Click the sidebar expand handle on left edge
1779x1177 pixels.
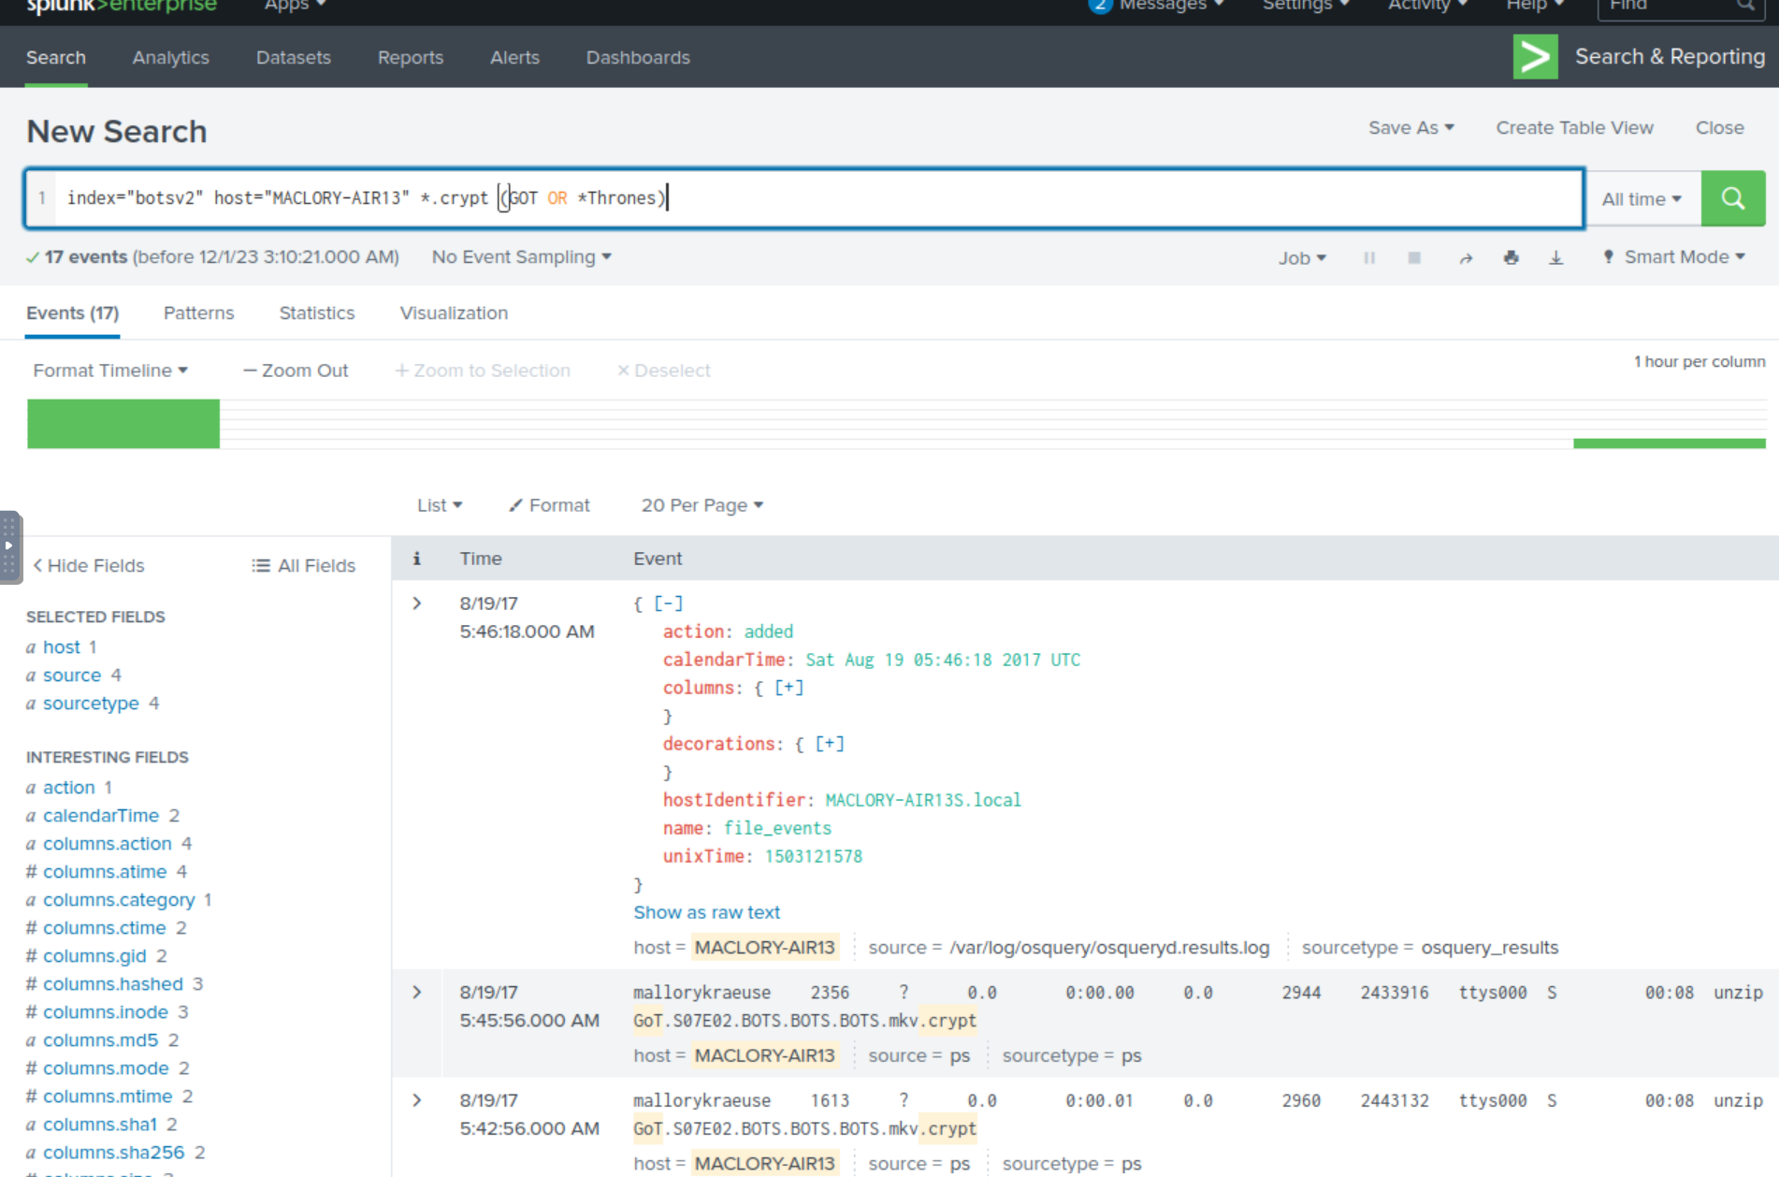point(10,547)
